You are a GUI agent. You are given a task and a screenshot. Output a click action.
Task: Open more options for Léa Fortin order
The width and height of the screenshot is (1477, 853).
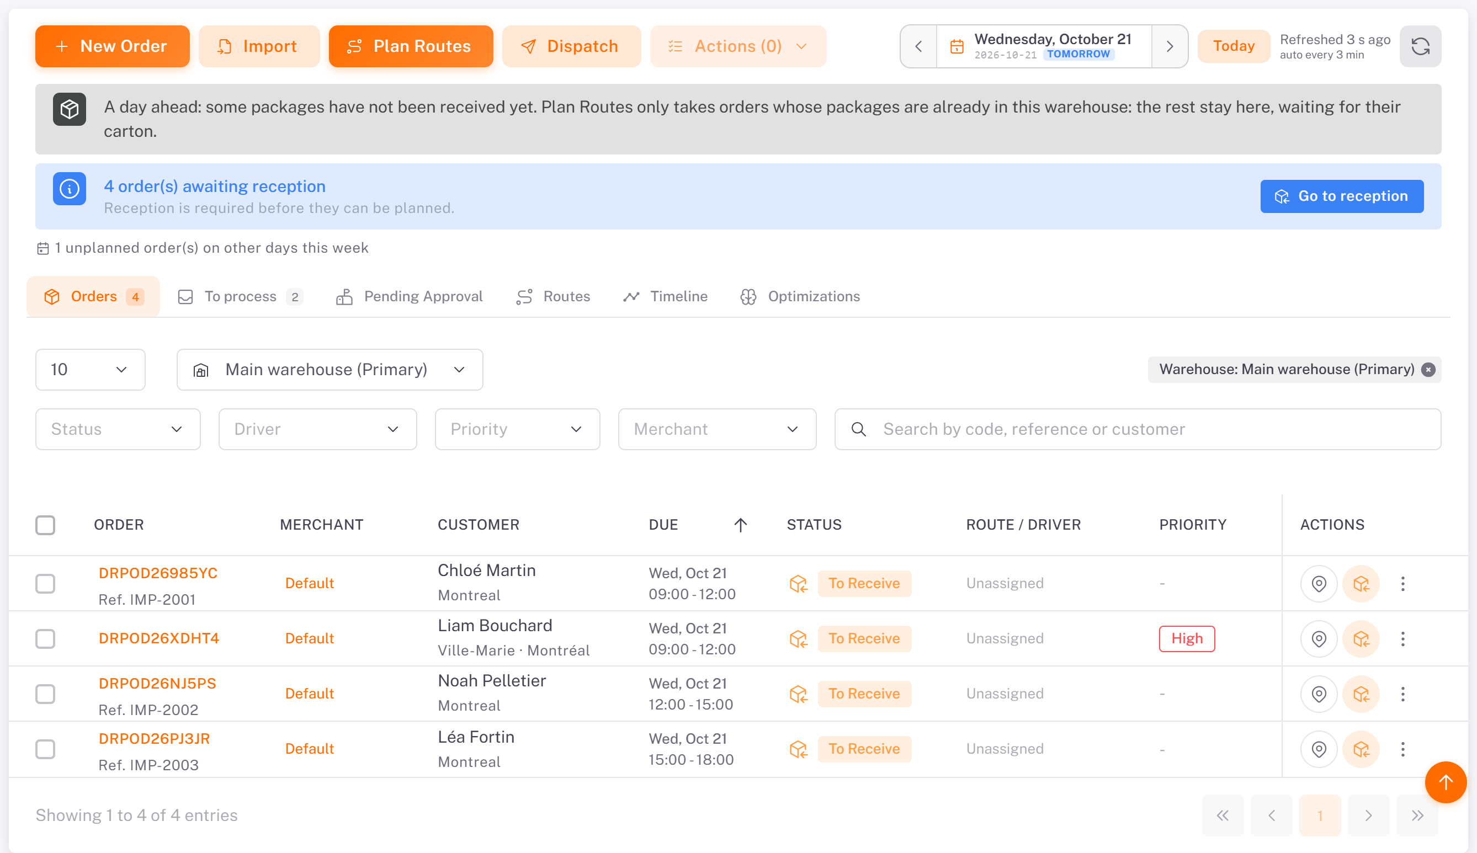(1402, 749)
